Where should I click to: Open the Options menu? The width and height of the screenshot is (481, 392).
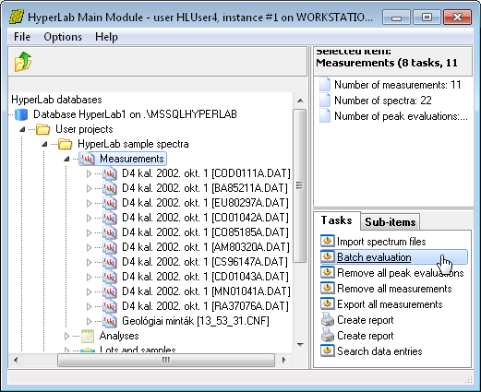click(x=63, y=37)
